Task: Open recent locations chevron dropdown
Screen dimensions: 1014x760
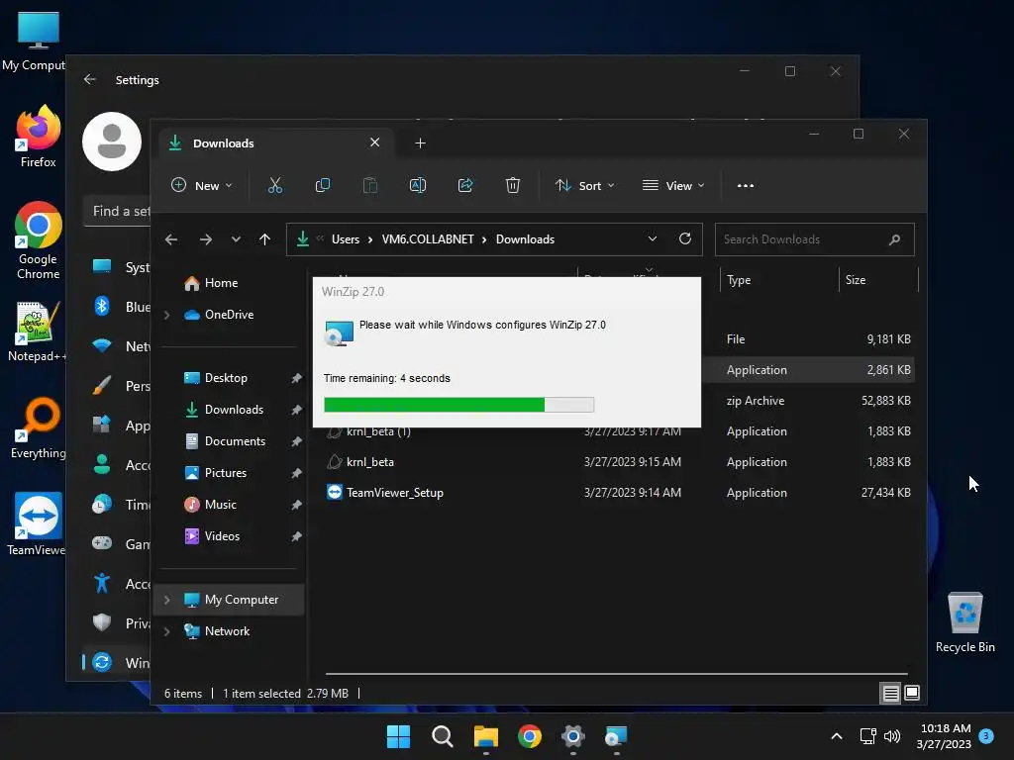Action: coord(236,239)
